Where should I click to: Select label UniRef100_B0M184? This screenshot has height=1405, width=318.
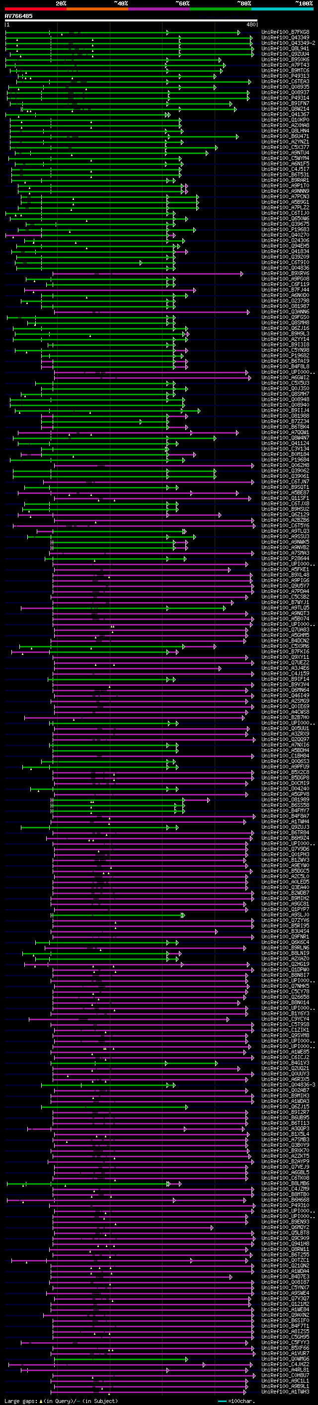tap(285, 455)
